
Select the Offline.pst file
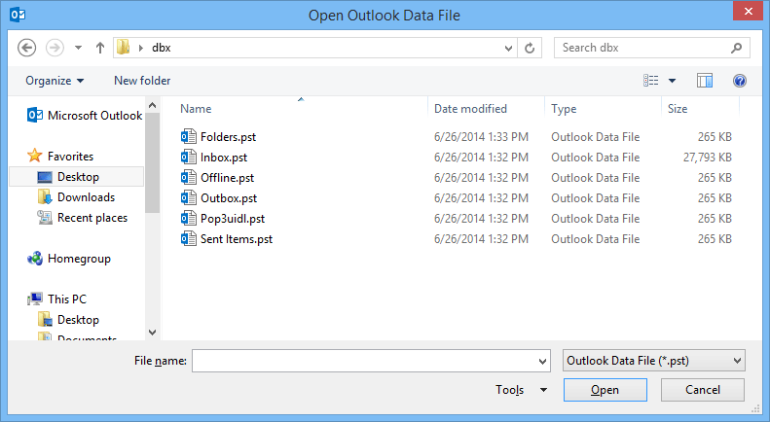pyautogui.click(x=228, y=178)
